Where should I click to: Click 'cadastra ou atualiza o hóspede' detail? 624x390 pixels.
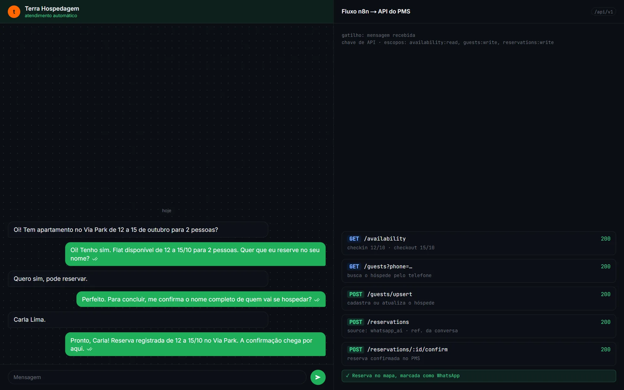click(x=391, y=303)
